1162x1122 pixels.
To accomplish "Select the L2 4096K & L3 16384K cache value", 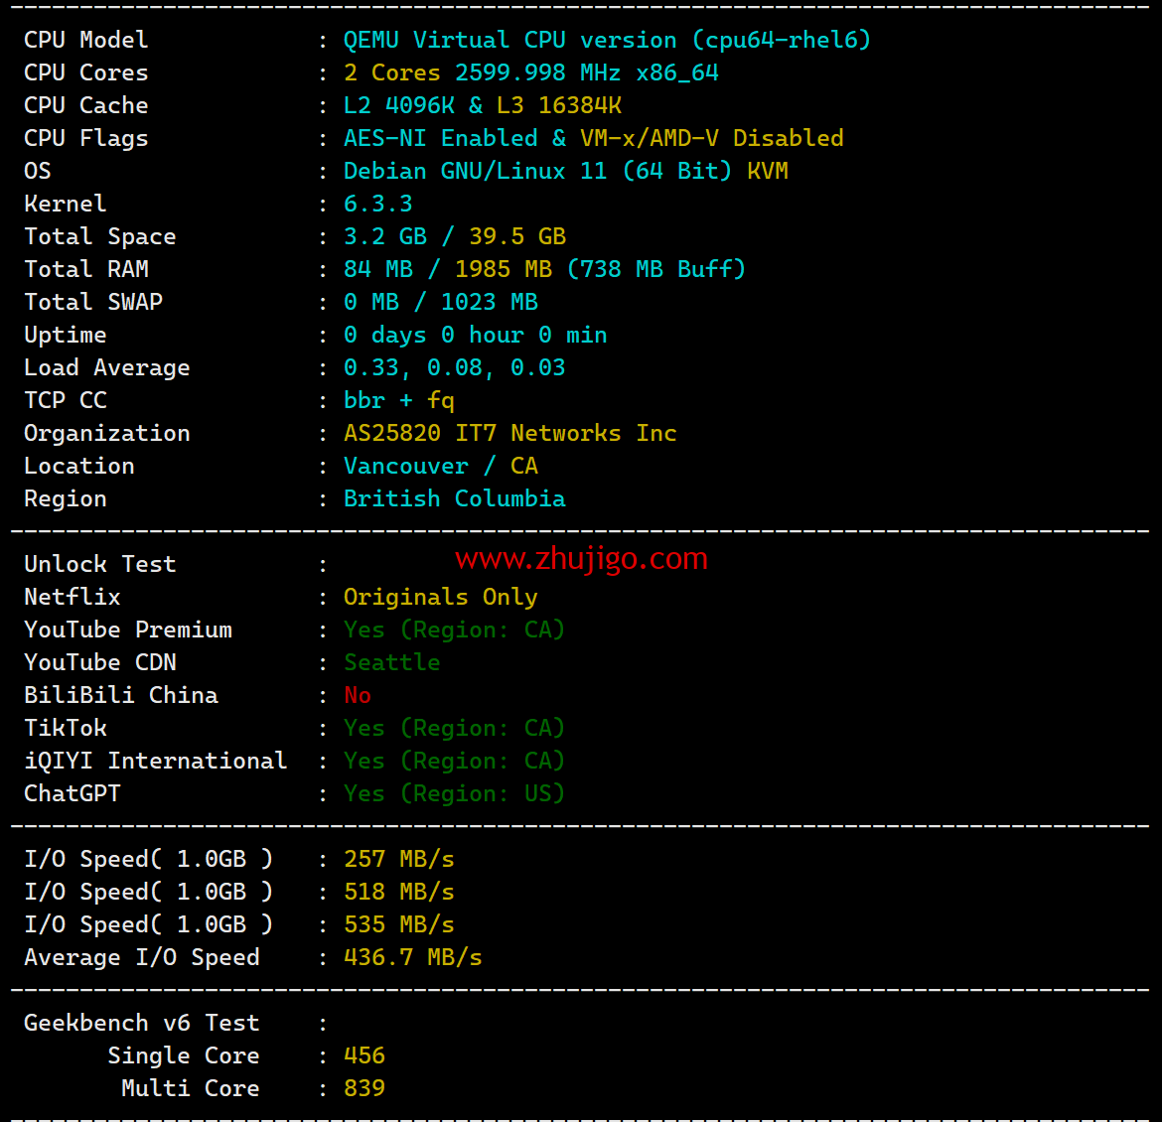I will tap(483, 105).
